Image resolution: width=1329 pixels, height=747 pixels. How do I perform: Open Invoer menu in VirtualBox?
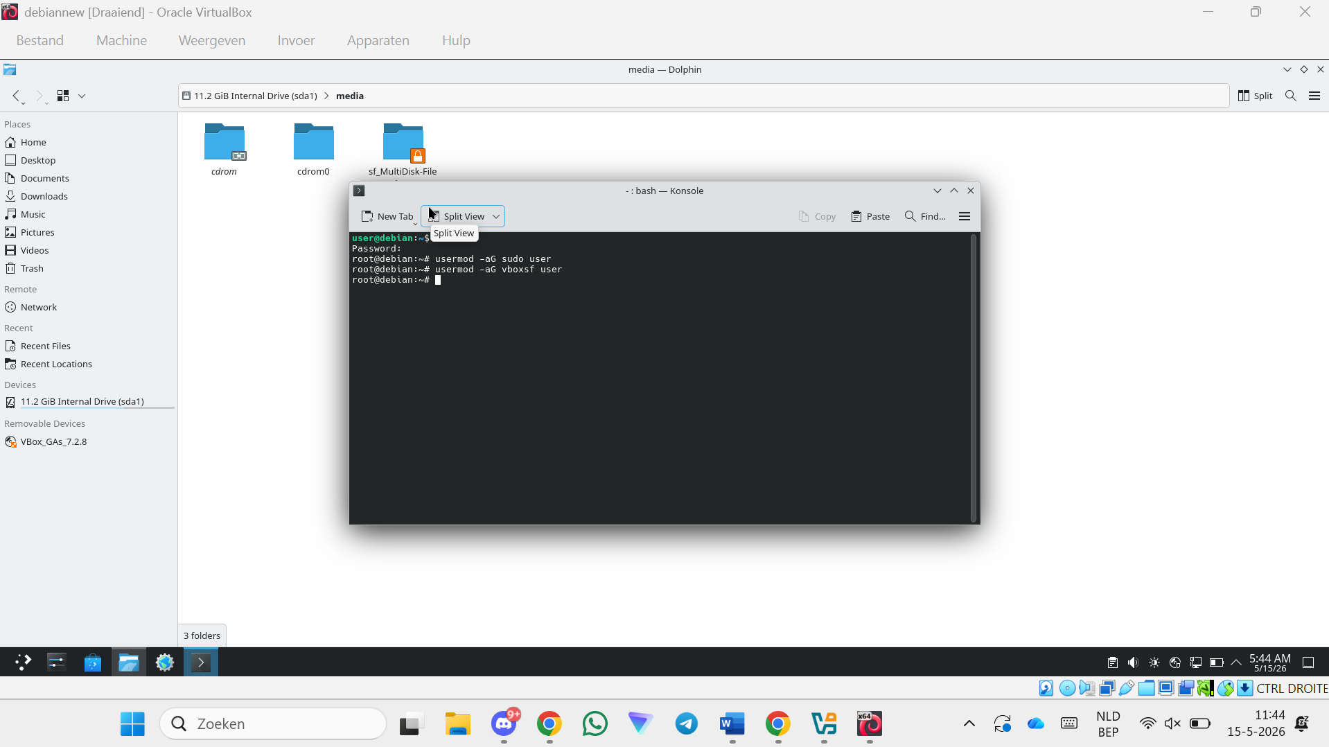pyautogui.click(x=296, y=40)
